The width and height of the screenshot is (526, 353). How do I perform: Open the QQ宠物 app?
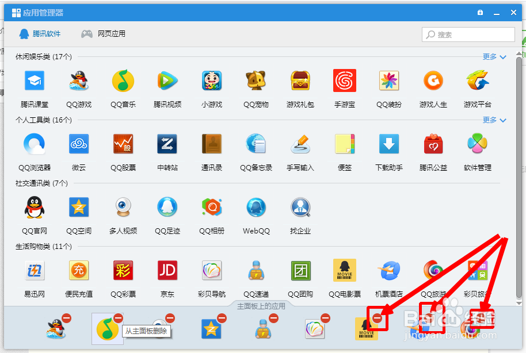[x=256, y=81]
